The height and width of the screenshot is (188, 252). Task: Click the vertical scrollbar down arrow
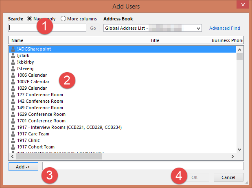[240, 150]
